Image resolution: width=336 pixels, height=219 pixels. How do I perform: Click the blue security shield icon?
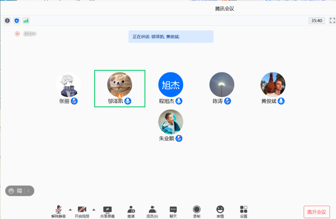coord(16,21)
